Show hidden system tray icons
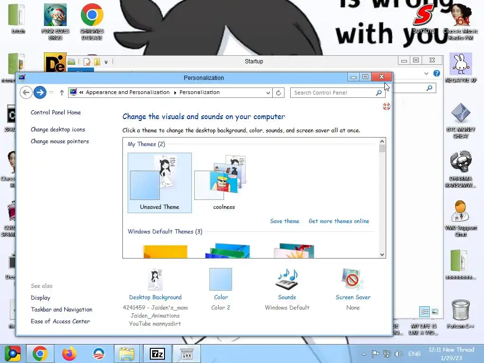The width and height of the screenshot is (484, 363). point(364,354)
